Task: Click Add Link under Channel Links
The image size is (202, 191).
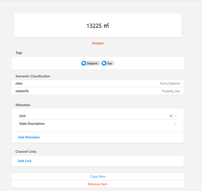Action: click(25, 161)
